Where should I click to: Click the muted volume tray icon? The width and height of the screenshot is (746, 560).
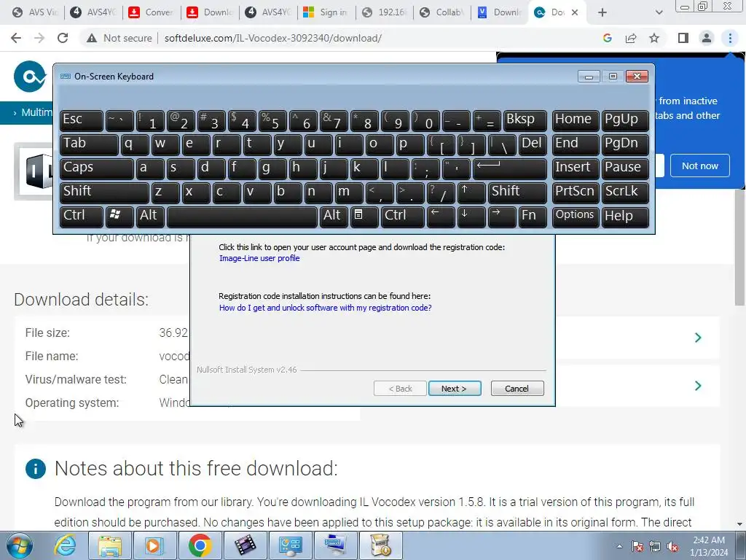pyautogui.click(x=672, y=547)
